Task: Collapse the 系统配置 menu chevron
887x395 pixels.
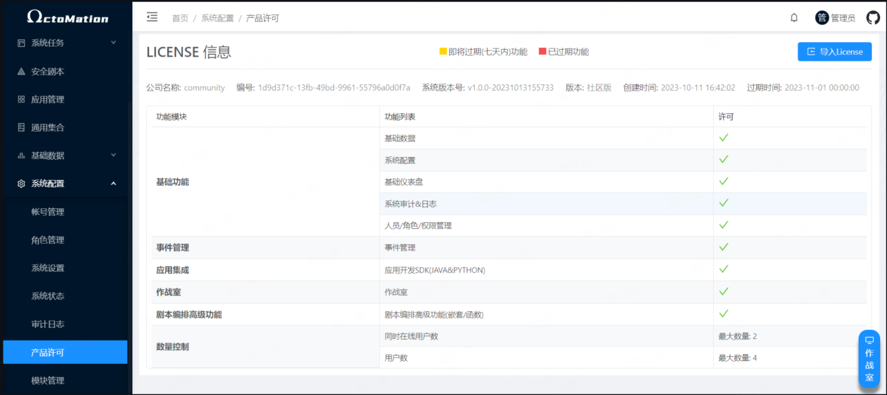Action: coord(114,183)
